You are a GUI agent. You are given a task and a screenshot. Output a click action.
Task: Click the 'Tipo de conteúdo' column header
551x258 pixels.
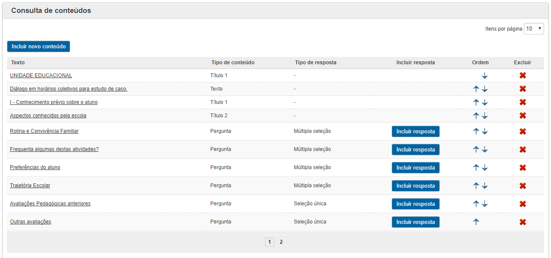[x=233, y=63]
